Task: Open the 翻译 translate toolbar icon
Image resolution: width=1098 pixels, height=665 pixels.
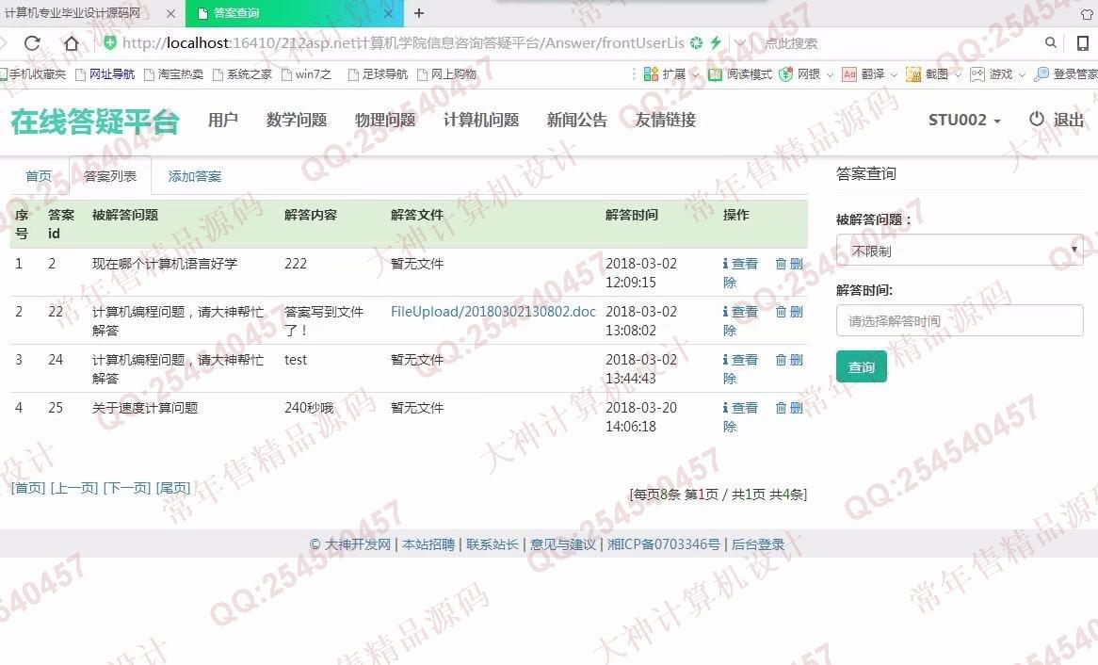Action: click(x=849, y=74)
